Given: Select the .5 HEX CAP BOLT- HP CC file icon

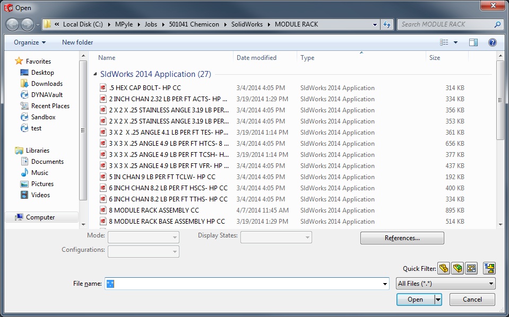Looking at the screenshot, I should 103,88.
